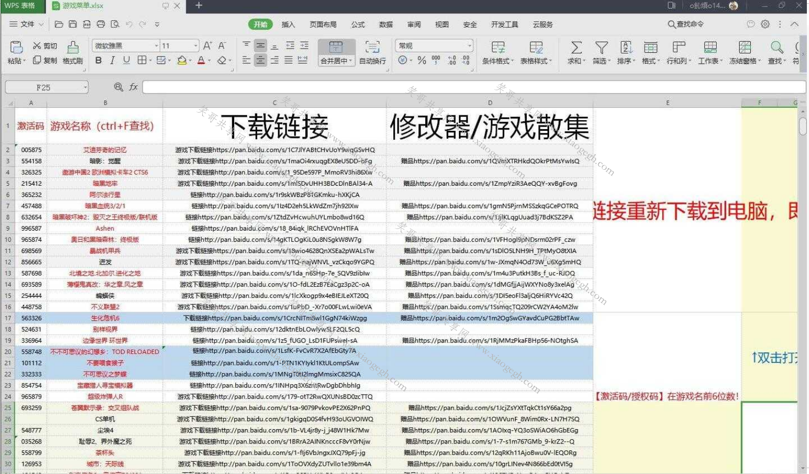Screen dimensions: 809x474
Task: Open Print Preview from the quick toolbar
Action: (x=115, y=24)
